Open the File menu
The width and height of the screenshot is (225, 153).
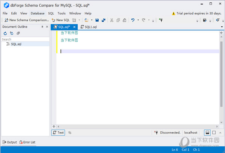pyautogui.click(x=5, y=13)
